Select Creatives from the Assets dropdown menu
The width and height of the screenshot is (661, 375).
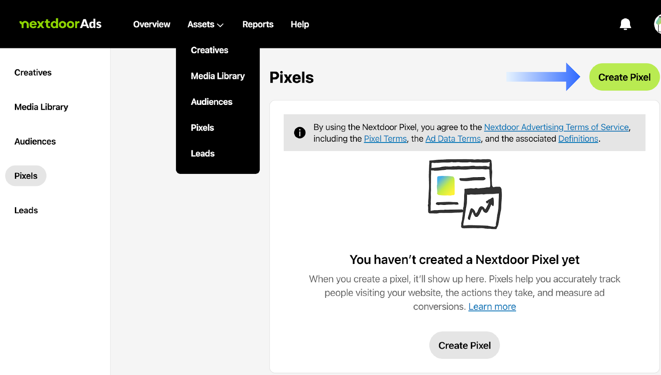click(x=209, y=50)
